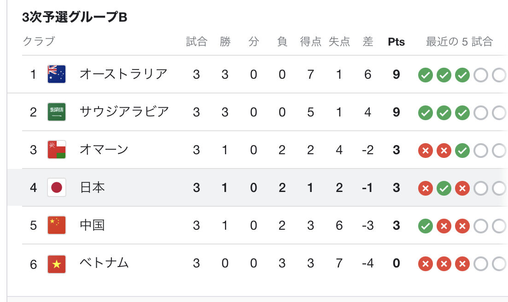Click the Vietnam flag icon
This screenshot has width=508, height=302.
pos(57,264)
